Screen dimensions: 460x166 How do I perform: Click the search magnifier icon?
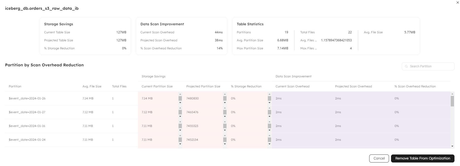(406, 66)
